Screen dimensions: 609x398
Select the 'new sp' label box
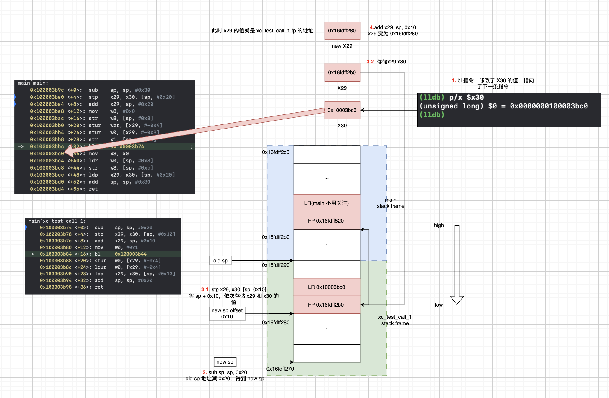(x=225, y=362)
